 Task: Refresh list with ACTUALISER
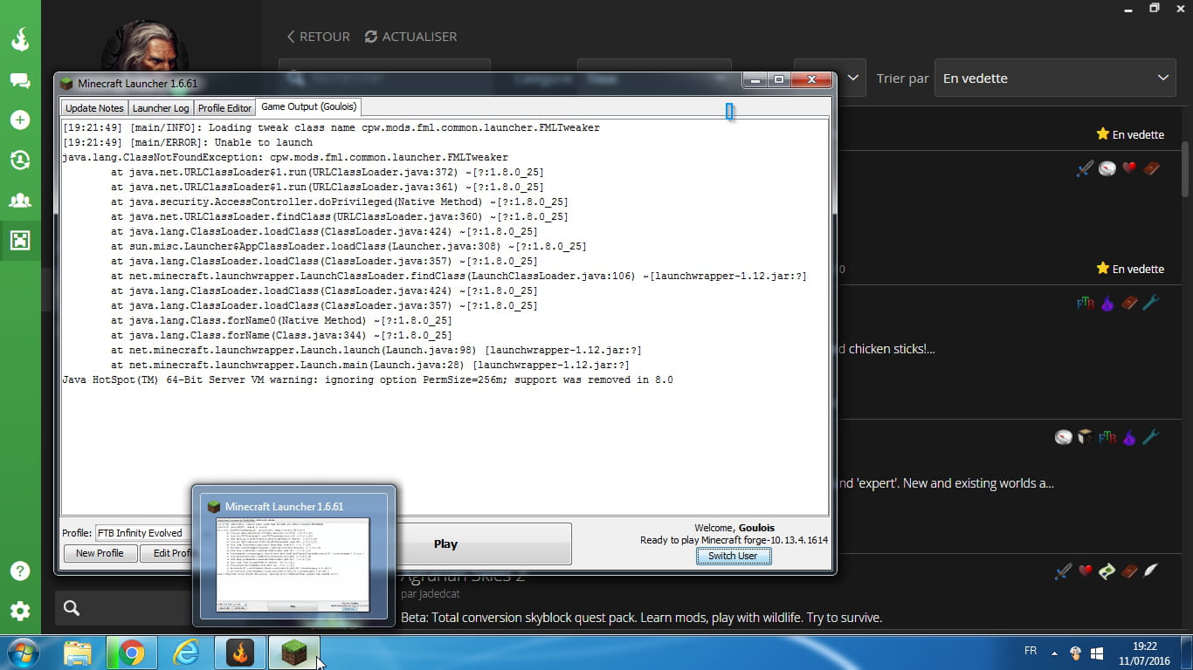tap(410, 37)
